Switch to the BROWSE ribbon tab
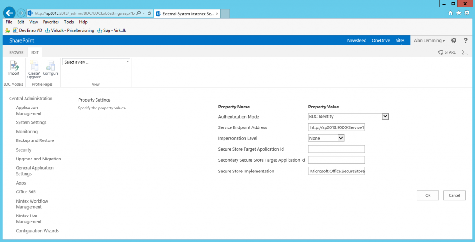 (16, 53)
